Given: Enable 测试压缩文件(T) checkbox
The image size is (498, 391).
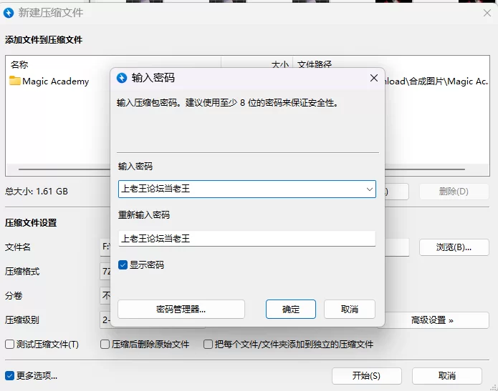Looking at the screenshot, I should pos(9,344).
